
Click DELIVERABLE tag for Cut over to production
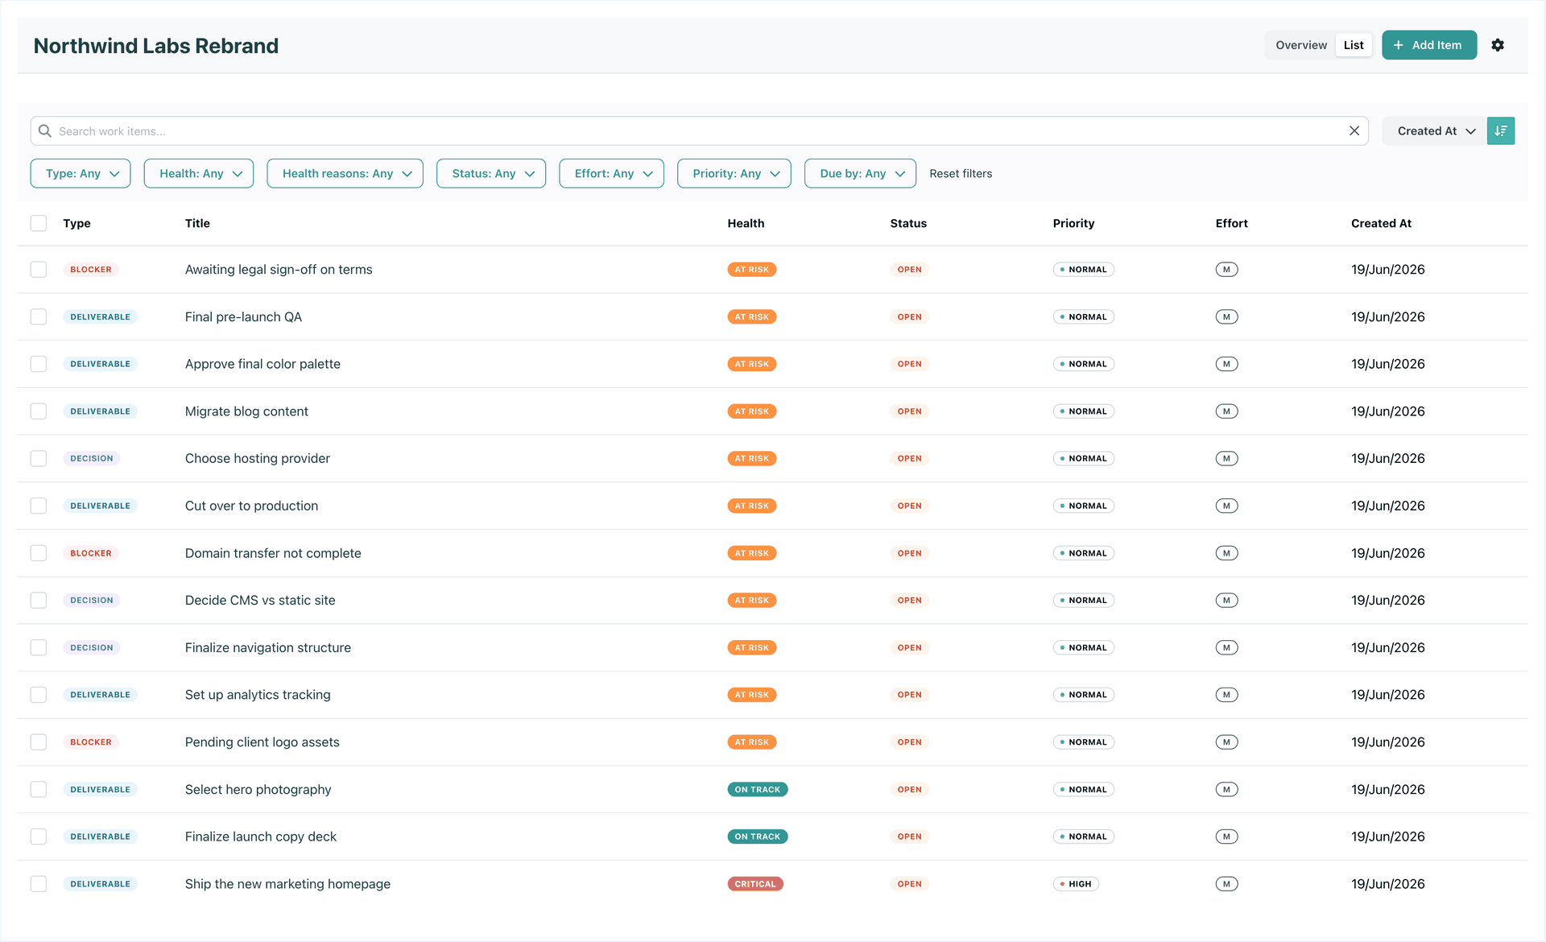(x=100, y=506)
